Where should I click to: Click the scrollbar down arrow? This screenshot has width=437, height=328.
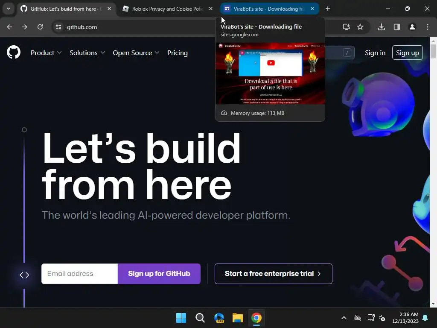[433, 304]
